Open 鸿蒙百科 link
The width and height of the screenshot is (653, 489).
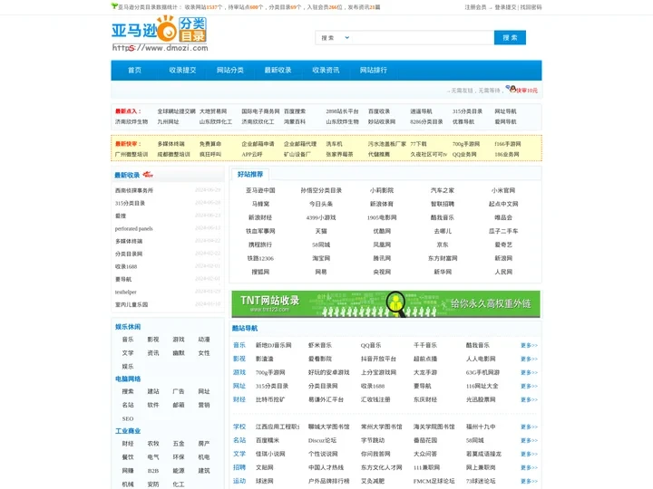(x=295, y=122)
